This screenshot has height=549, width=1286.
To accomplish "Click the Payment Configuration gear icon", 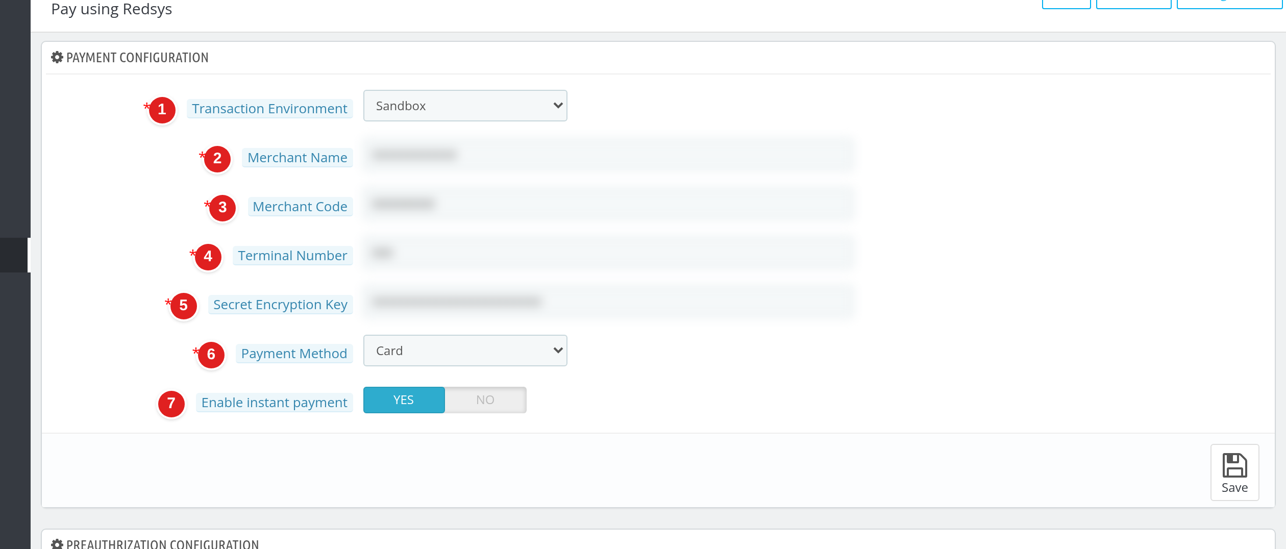I will (57, 57).
